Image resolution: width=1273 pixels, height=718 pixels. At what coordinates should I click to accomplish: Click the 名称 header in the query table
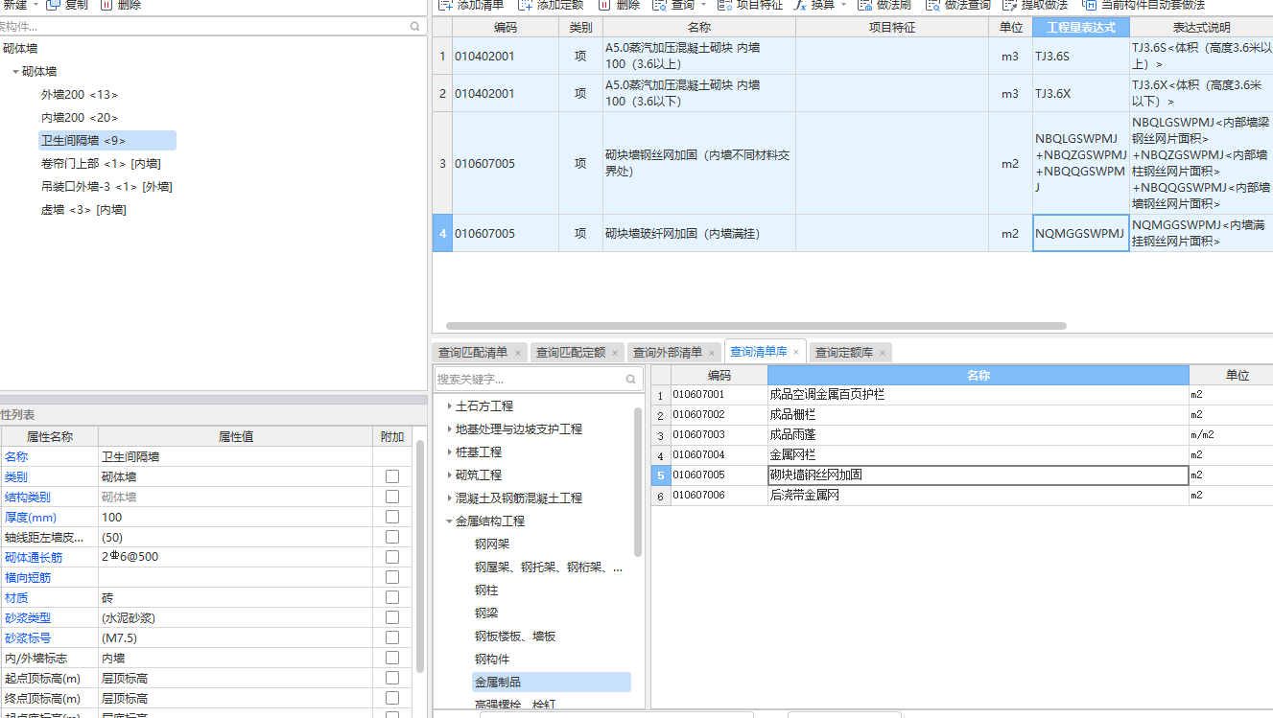coord(978,376)
